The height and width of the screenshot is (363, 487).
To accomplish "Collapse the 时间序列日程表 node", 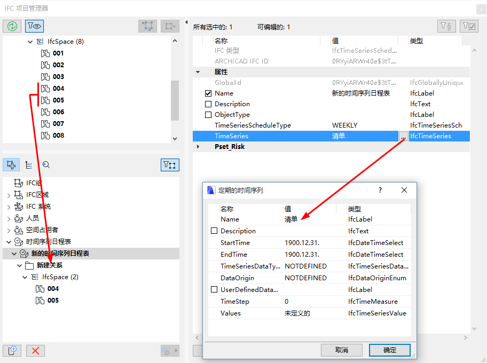I will click(9, 242).
